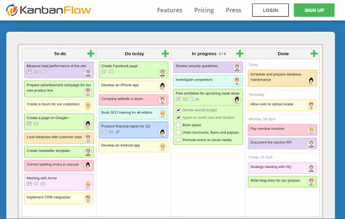Click subtasks icon on Meeting with Acme card
The width and height of the screenshot is (345, 219).
pyautogui.click(x=43, y=184)
